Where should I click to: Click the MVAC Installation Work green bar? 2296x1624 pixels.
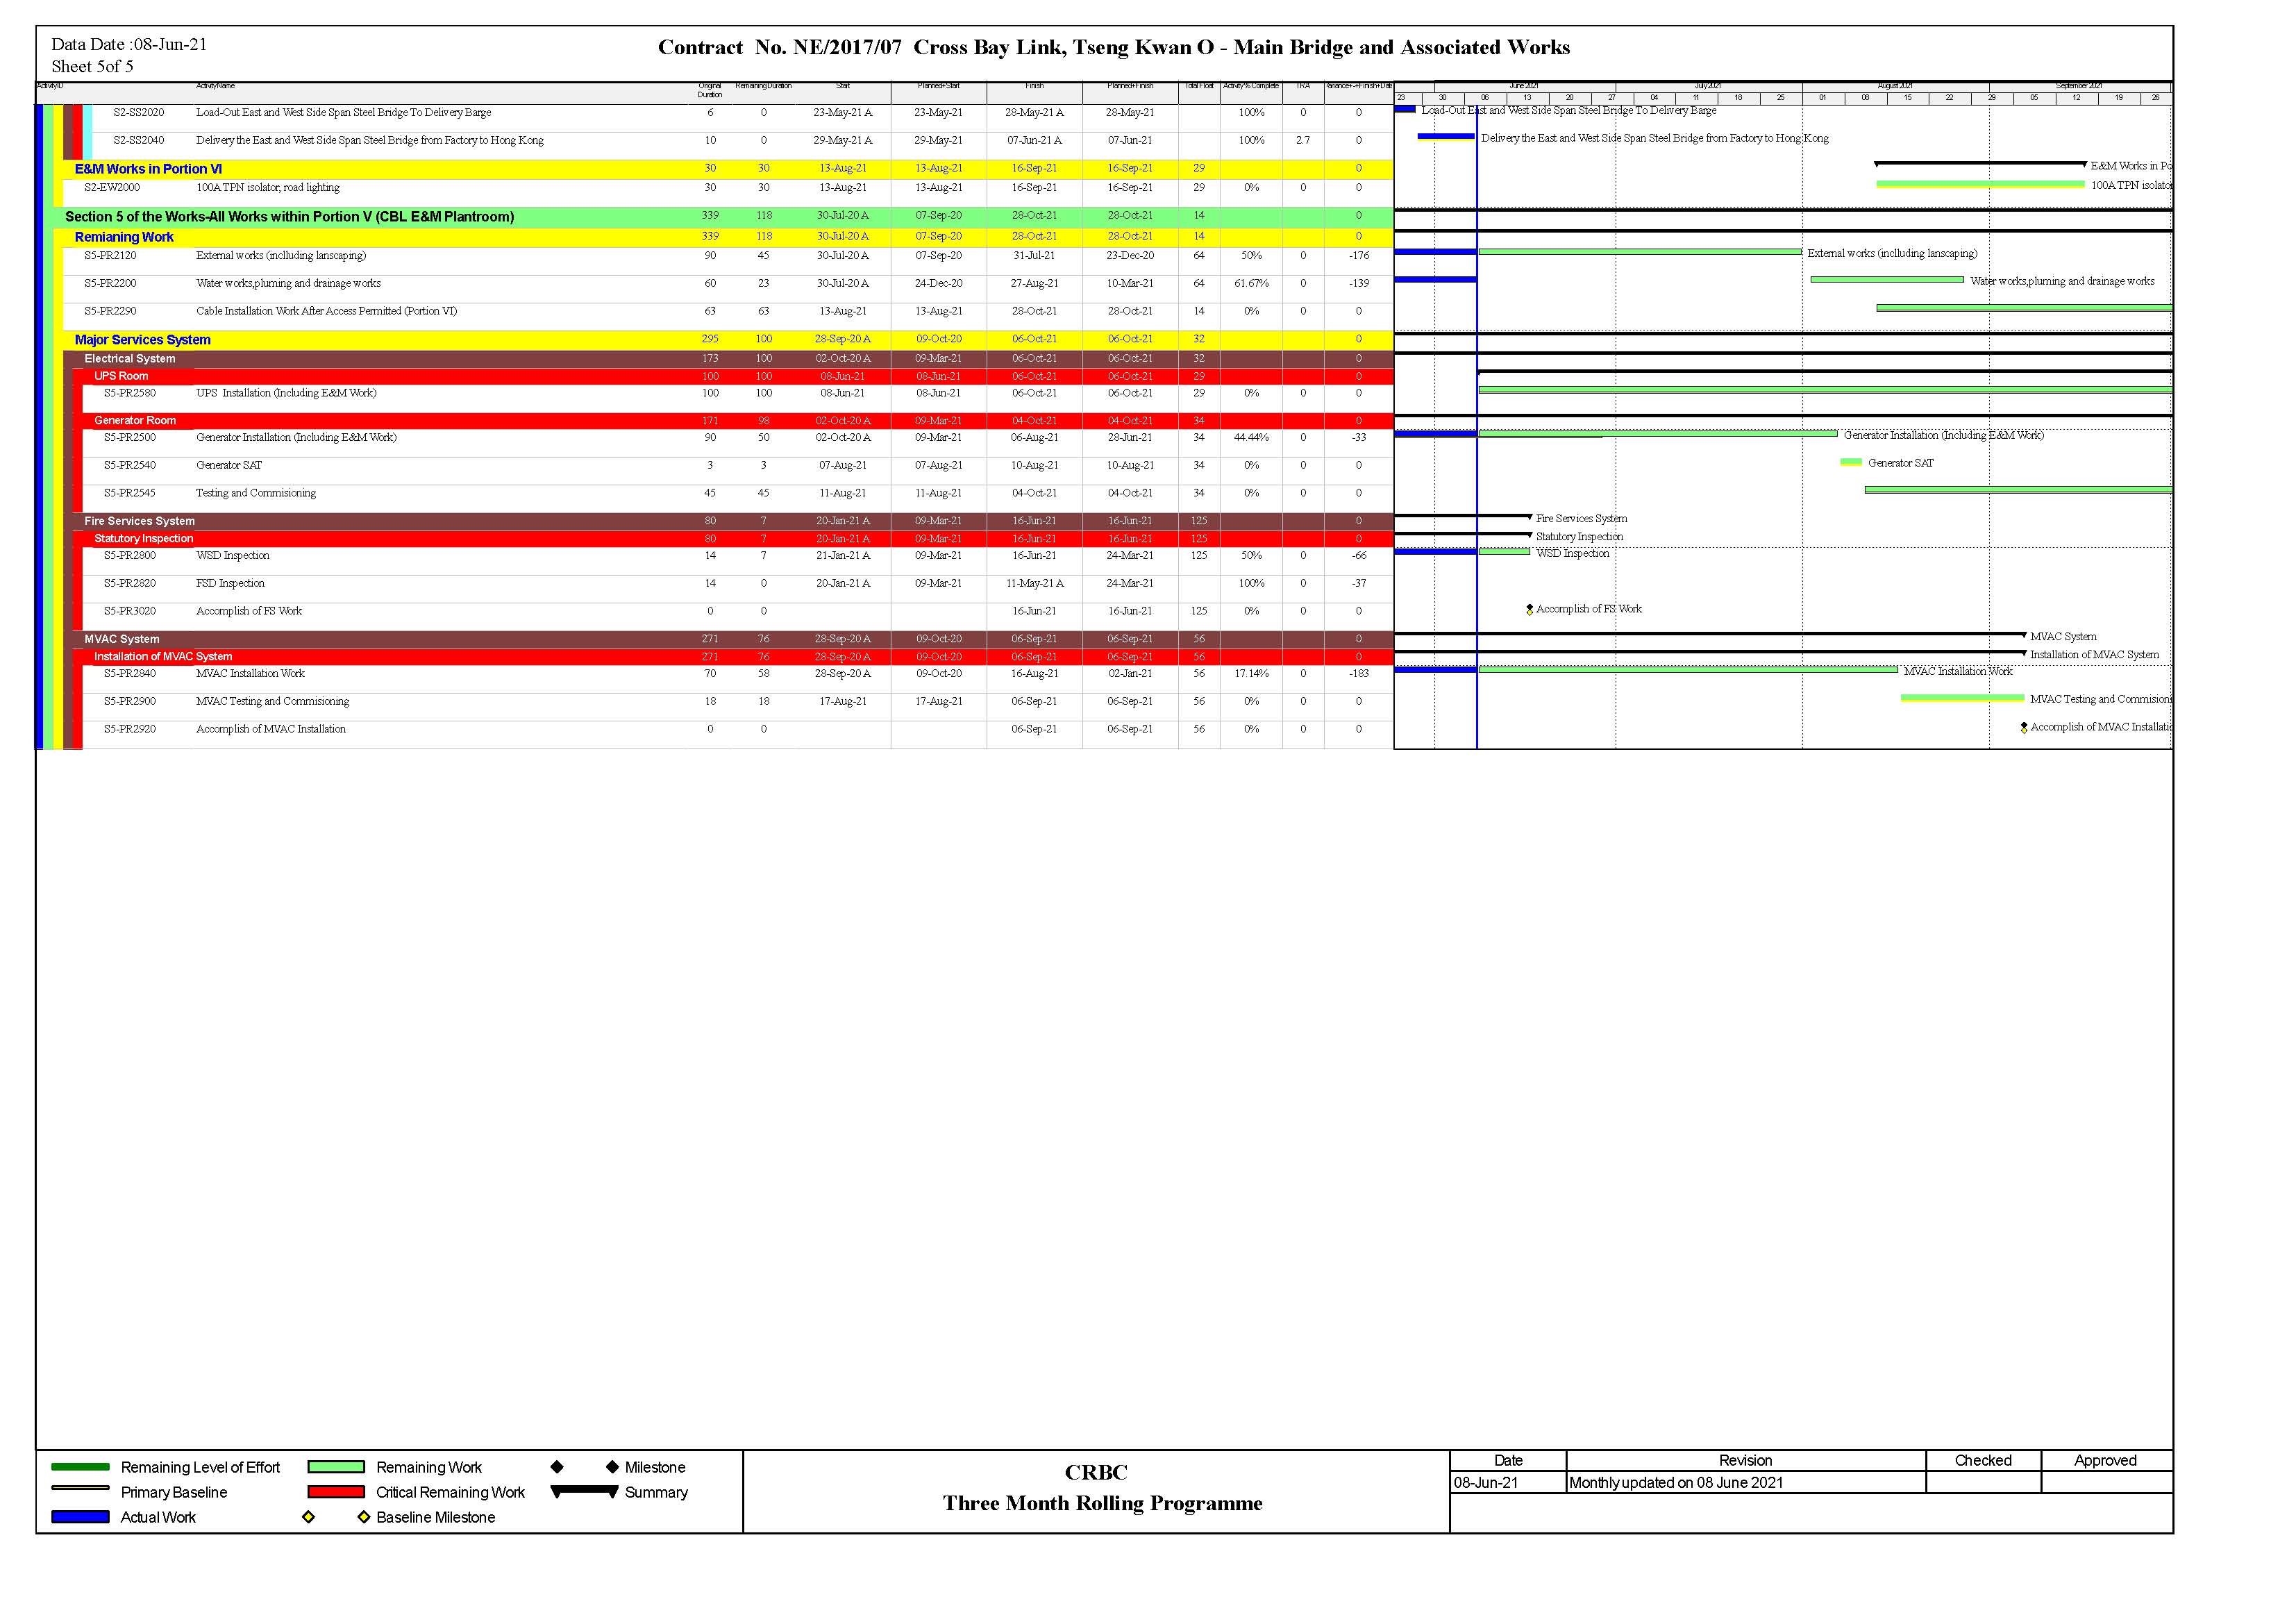(1688, 670)
